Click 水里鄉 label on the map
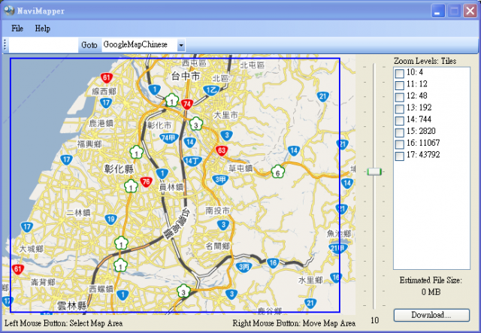Viewport: 481px width, 333px height. pos(310,280)
